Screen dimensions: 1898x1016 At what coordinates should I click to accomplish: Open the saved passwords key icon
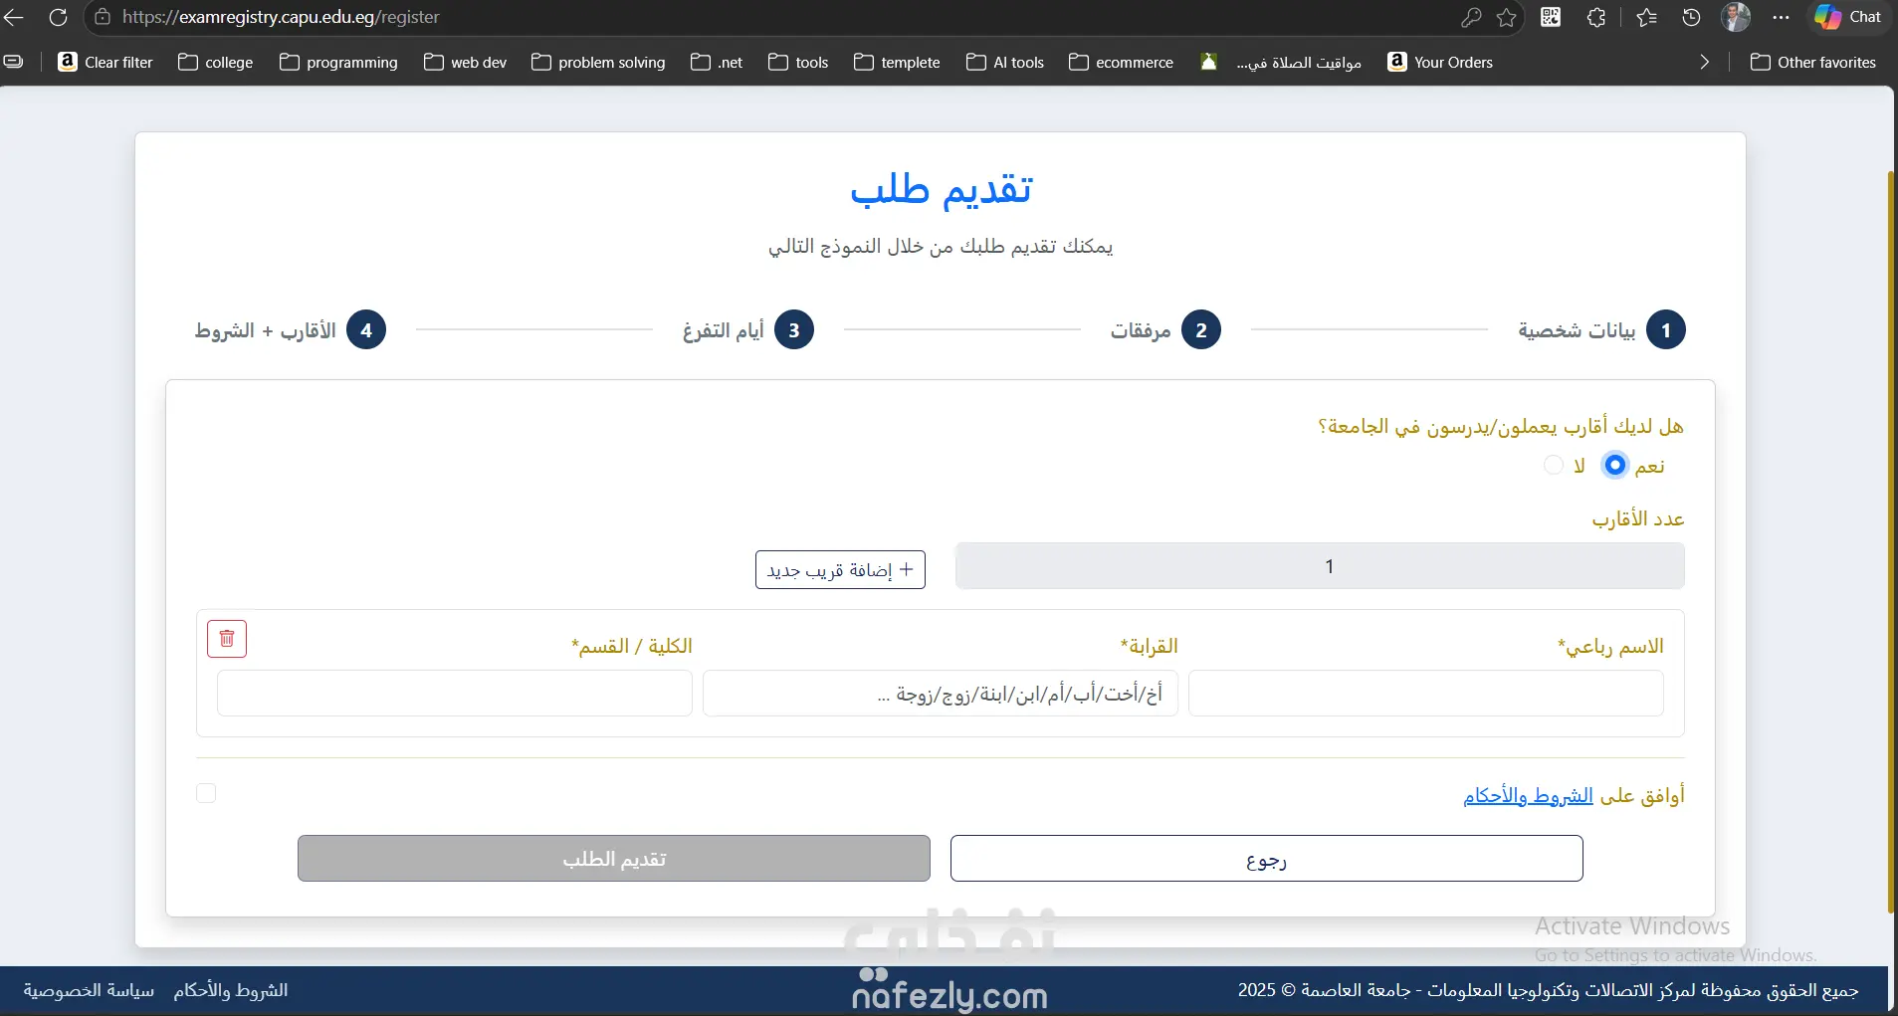(1471, 17)
